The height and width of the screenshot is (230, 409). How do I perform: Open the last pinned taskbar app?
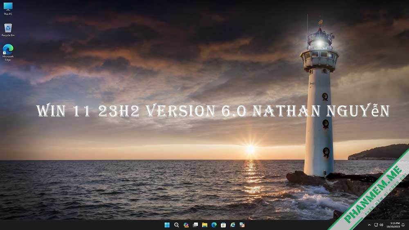pos(242,225)
